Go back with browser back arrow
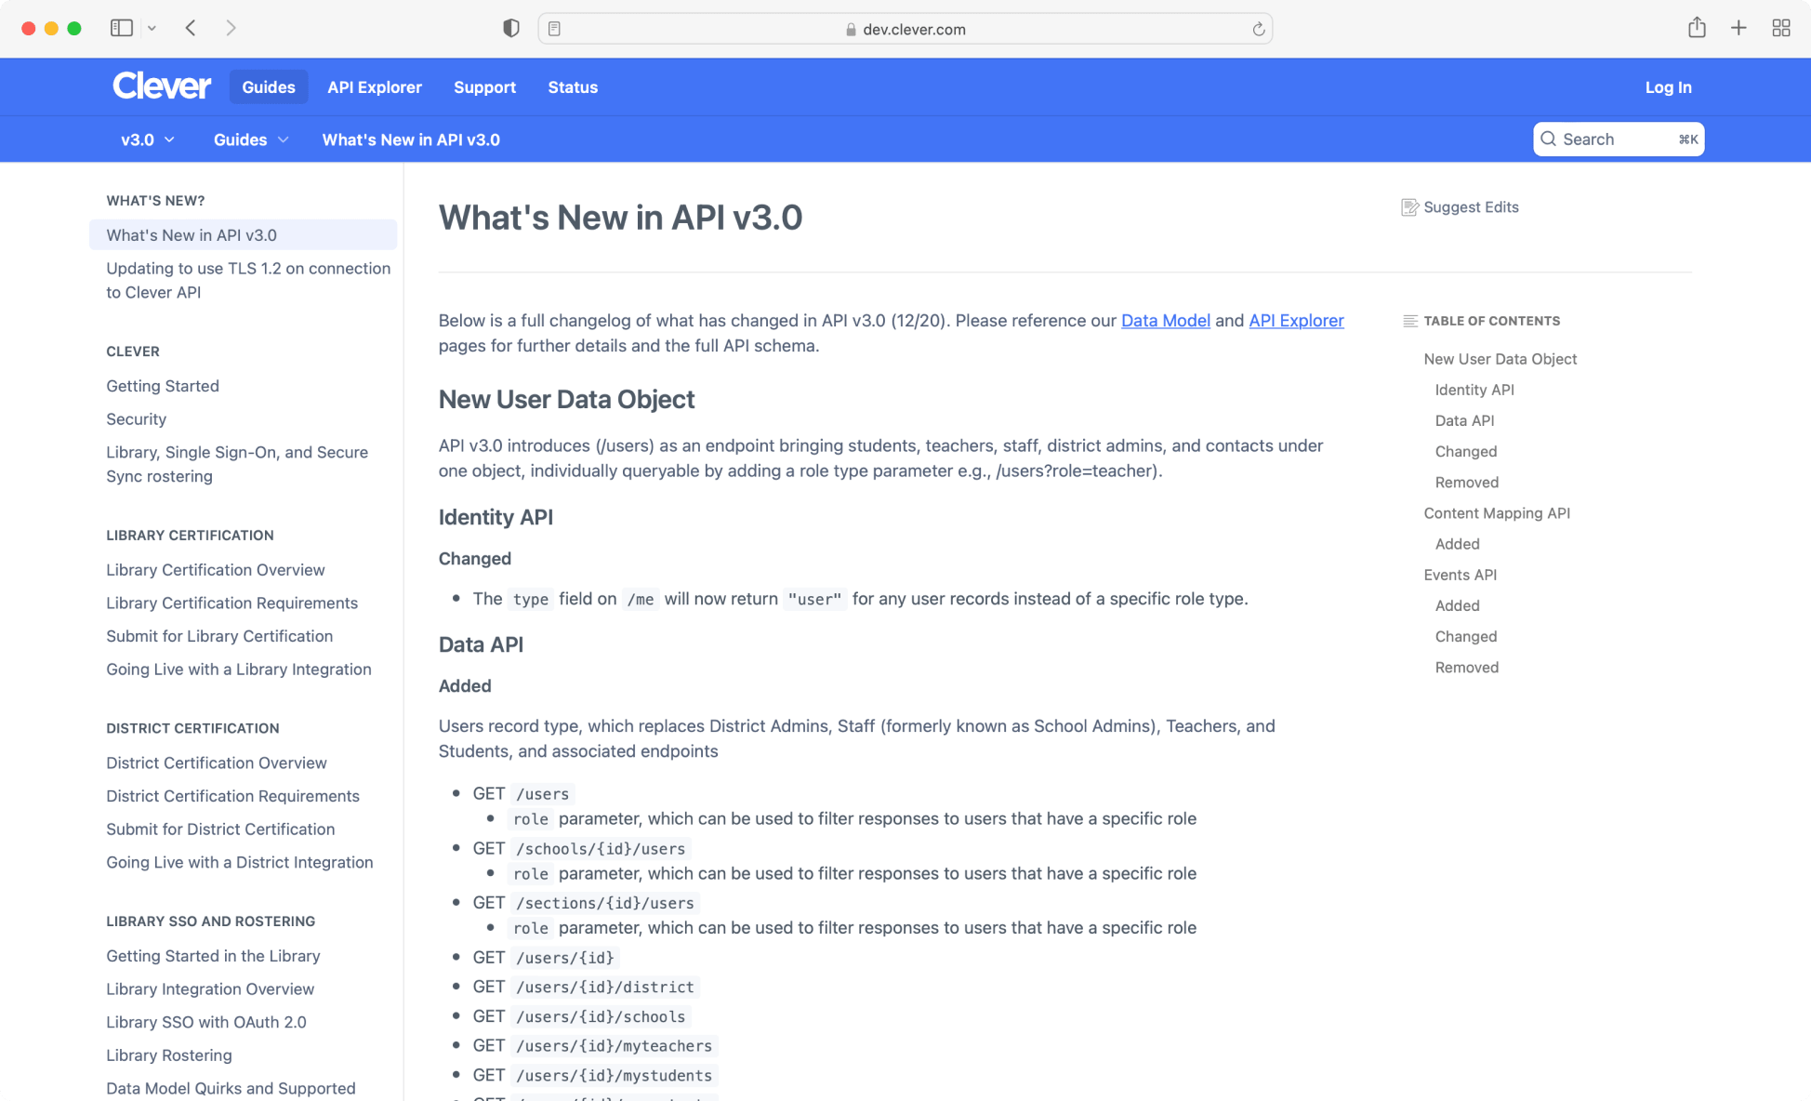The height and width of the screenshot is (1101, 1811). click(x=191, y=28)
